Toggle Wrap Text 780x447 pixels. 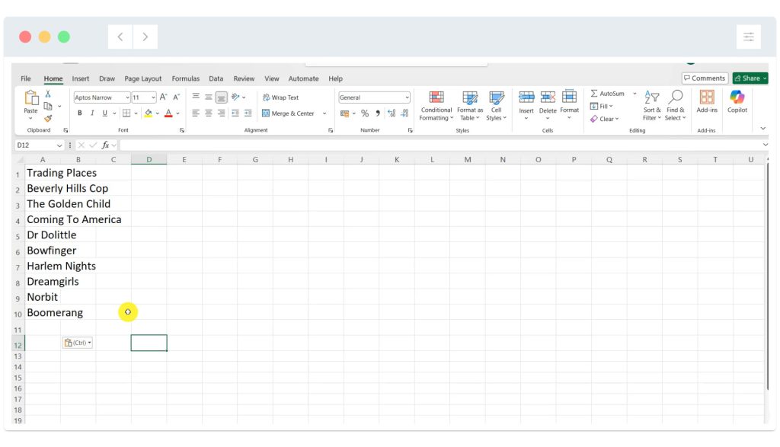[x=280, y=97]
